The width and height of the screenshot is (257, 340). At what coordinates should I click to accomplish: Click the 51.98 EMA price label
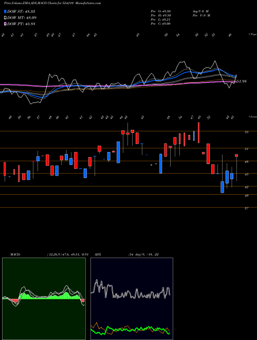(x=241, y=81)
